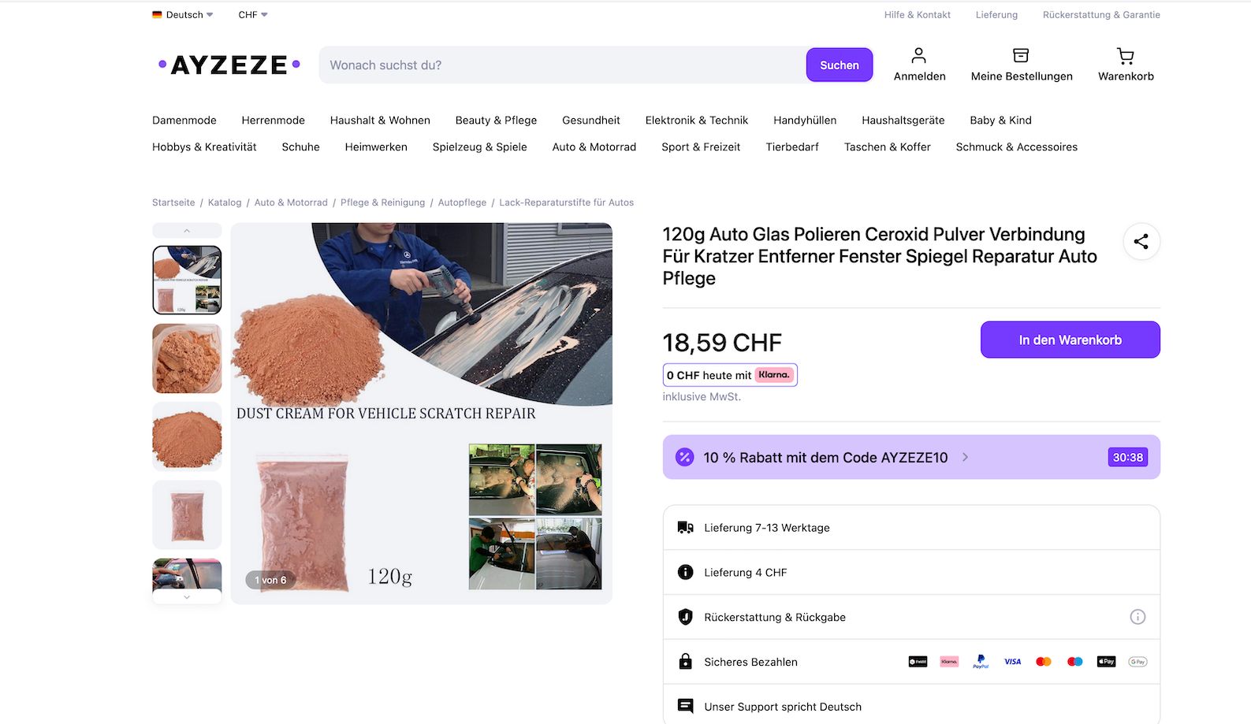Select the second product thumbnail image

[x=187, y=358]
